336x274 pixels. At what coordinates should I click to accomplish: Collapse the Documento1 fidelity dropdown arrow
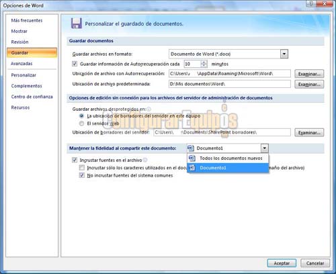[265, 148]
